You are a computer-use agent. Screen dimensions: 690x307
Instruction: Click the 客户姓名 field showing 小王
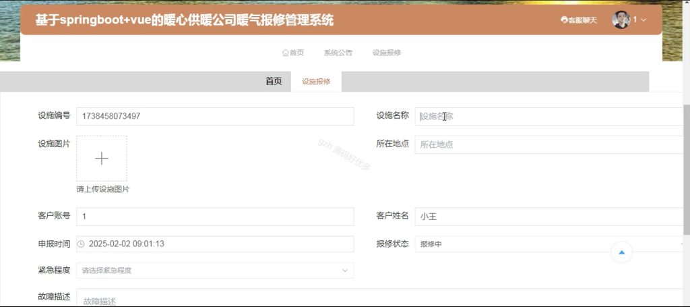point(549,217)
